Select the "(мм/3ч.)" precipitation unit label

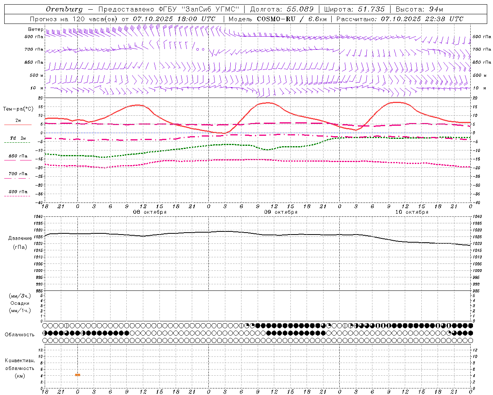click(20, 296)
